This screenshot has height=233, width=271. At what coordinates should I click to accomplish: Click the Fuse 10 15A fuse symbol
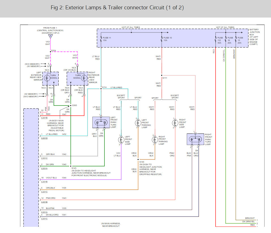[162, 39]
